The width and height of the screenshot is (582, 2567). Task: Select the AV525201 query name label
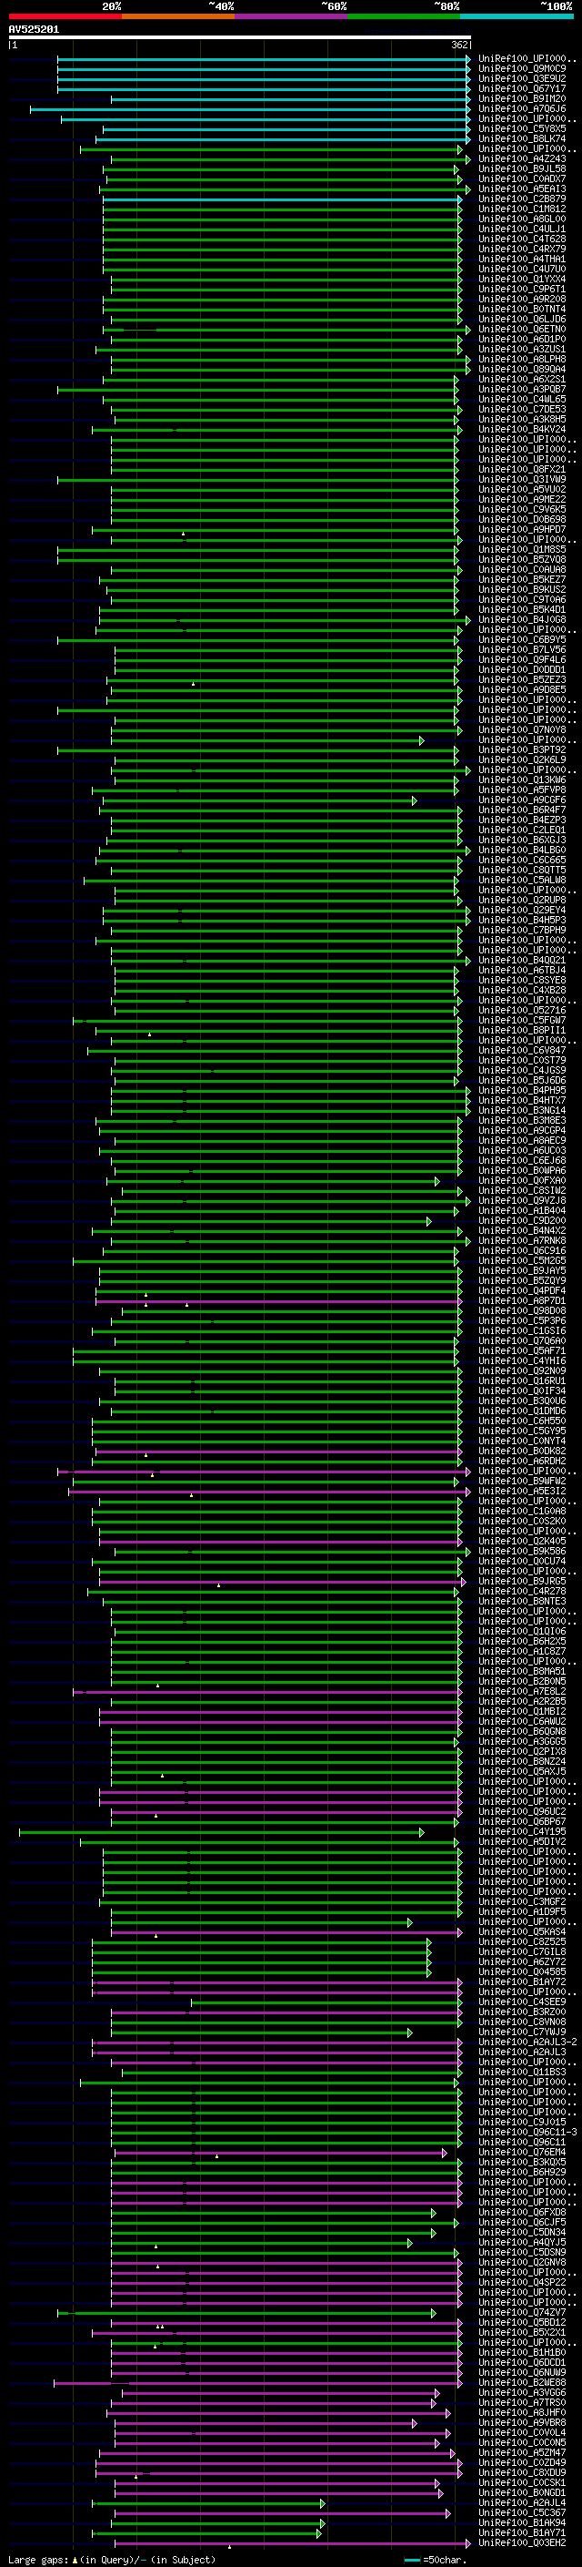point(34,30)
